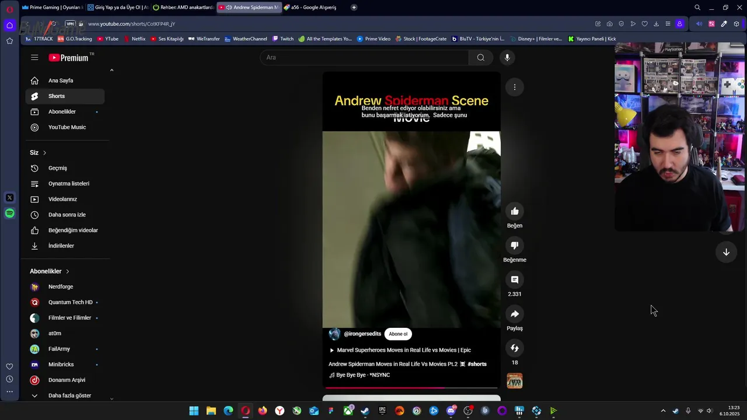Image resolution: width=747 pixels, height=420 pixels.
Task: Open Nerdforge subscription channel
Action: [65, 287]
